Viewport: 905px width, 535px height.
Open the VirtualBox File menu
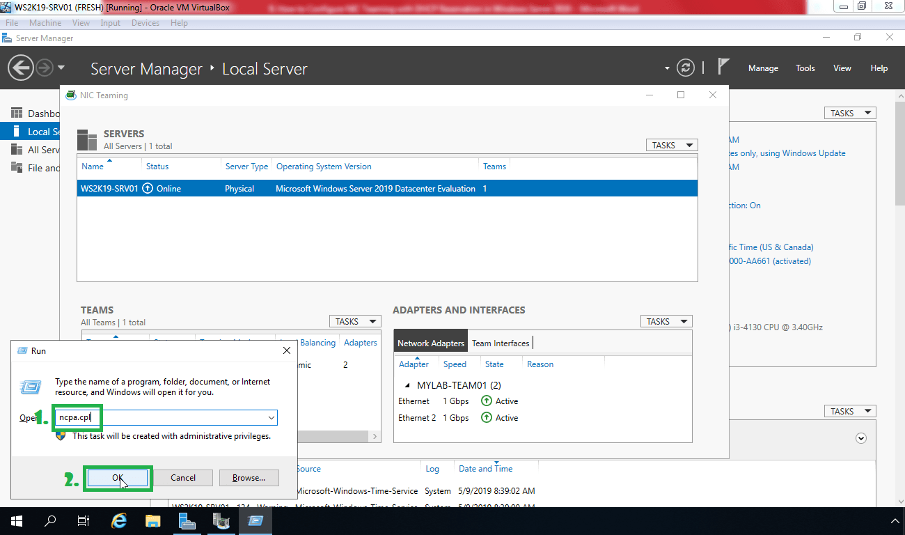[x=12, y=23]
